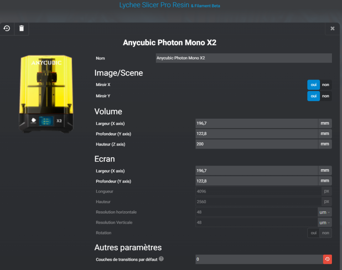
Task: Click Volume Largeur (X axis) field
Action: coord(256,123)
